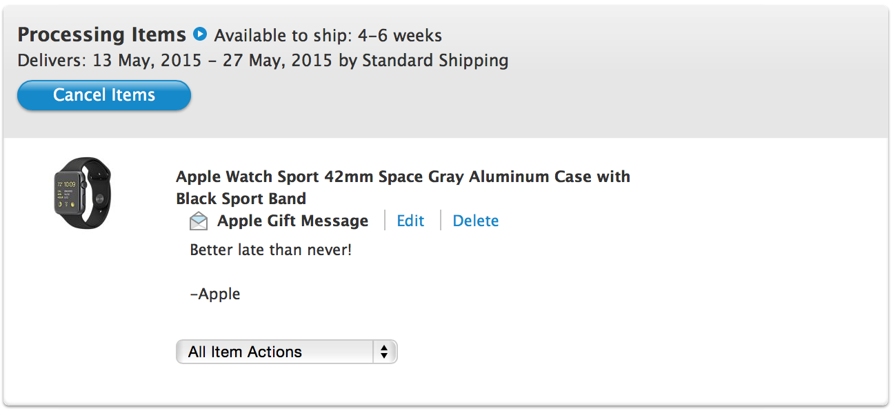This screenshot has height=411, width=891.
Task: Click the Available to ship label
Action: click(284, 35)
